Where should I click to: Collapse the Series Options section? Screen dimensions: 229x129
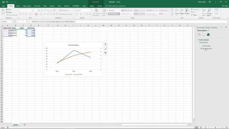coord(198,40)
